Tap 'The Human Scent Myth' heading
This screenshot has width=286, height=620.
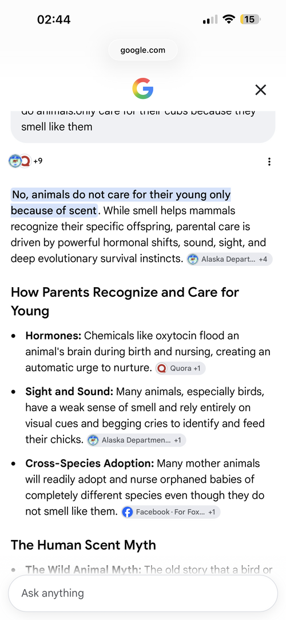[84, 545]
